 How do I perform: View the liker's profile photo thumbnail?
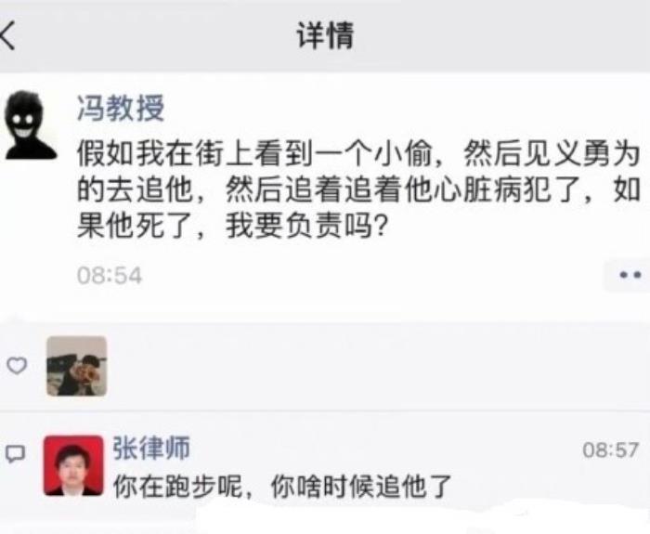coord(77,366)
